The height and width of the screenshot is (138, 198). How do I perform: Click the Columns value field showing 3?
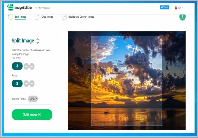coord(17,66)
